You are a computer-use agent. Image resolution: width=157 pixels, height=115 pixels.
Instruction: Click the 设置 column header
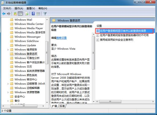pos(99,26)
